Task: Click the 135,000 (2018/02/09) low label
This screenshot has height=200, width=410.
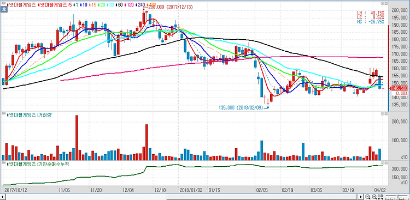Action: point(241,107)
